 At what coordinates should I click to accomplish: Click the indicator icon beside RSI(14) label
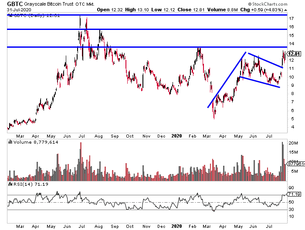[x=10, y=184]
